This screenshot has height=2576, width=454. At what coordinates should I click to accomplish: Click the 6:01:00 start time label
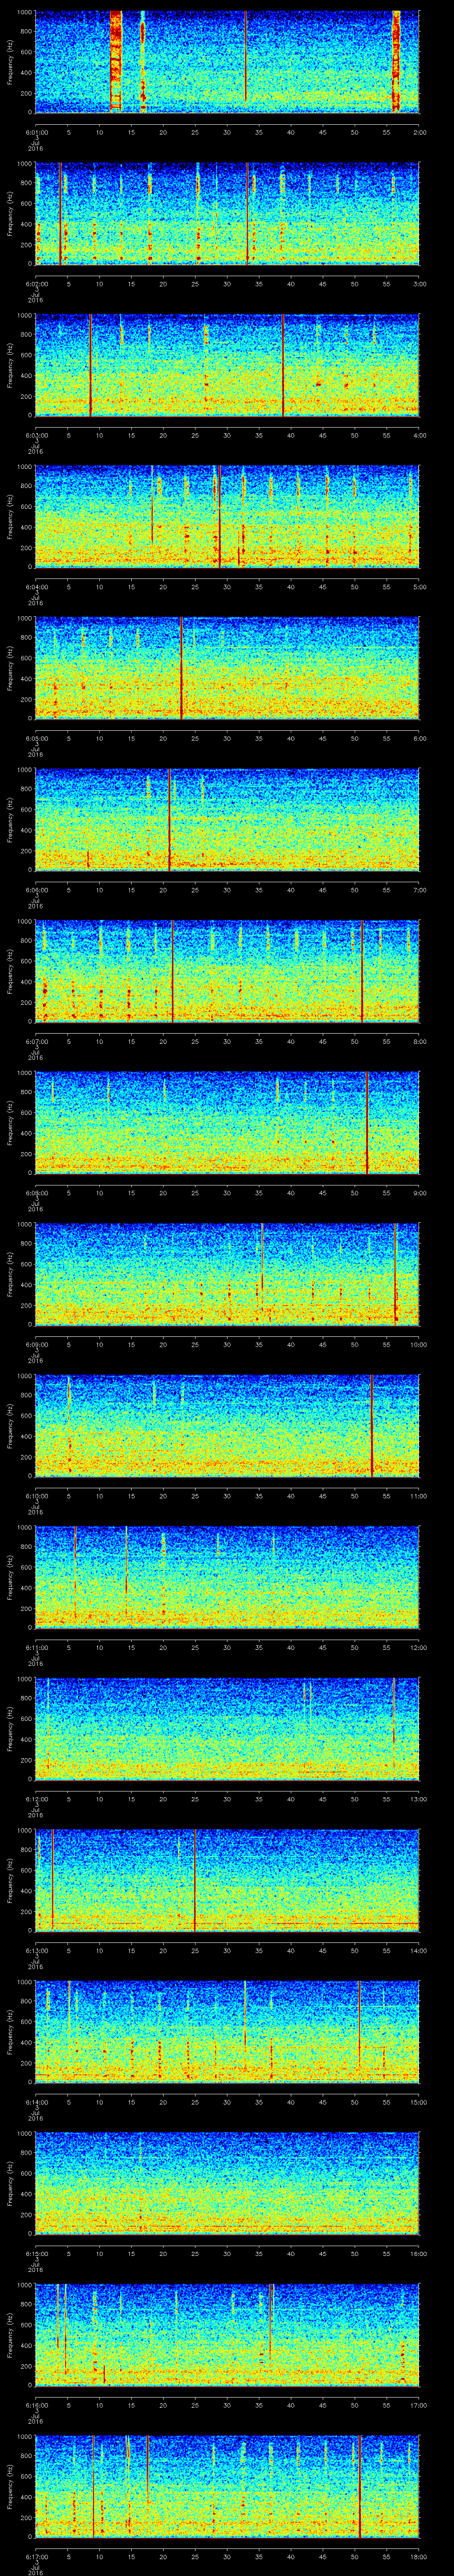pyautogui.click(x=36, y=131)
